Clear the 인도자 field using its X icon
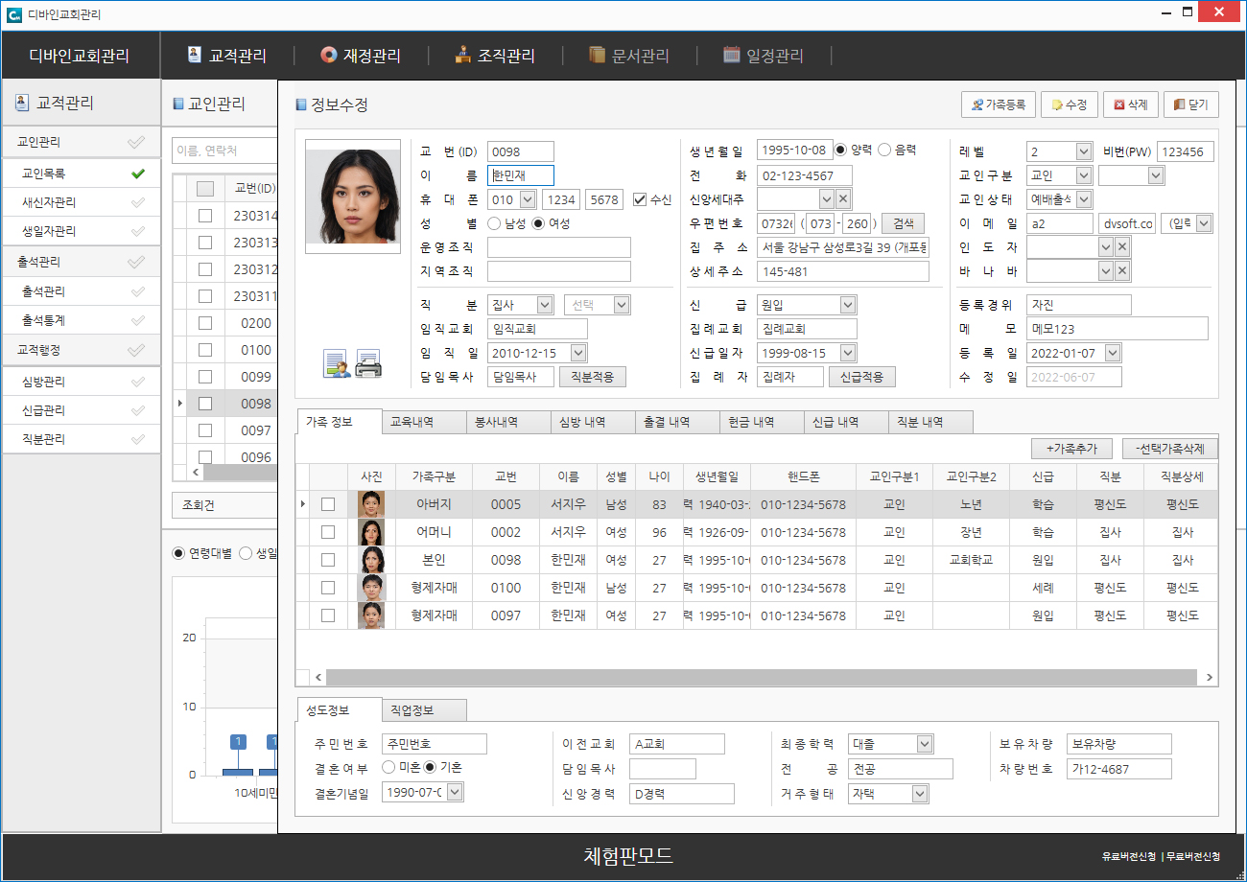 (x=1122, y=246)
